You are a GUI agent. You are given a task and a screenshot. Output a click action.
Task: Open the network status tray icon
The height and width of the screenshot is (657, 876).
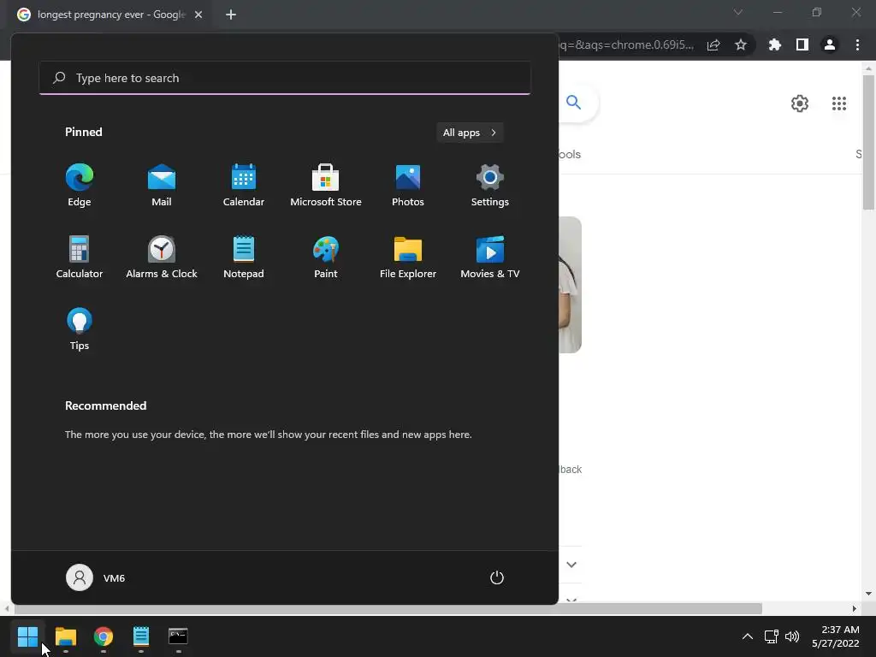tap(772, 636)
